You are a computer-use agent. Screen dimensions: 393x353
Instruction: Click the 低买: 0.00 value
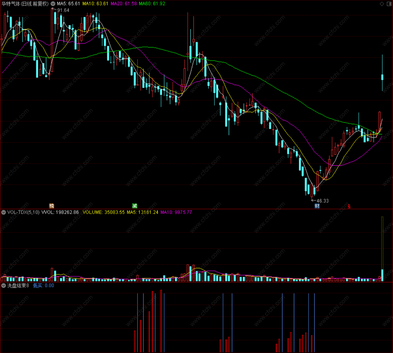43,286
